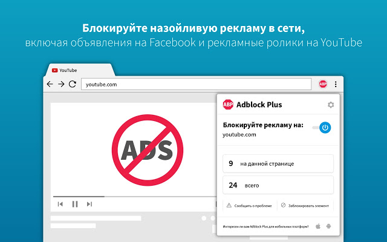Viewport: 387px width, 242px height.
Task: Click 'Adblock Plus' title text in popup
Action: [259, 105]
